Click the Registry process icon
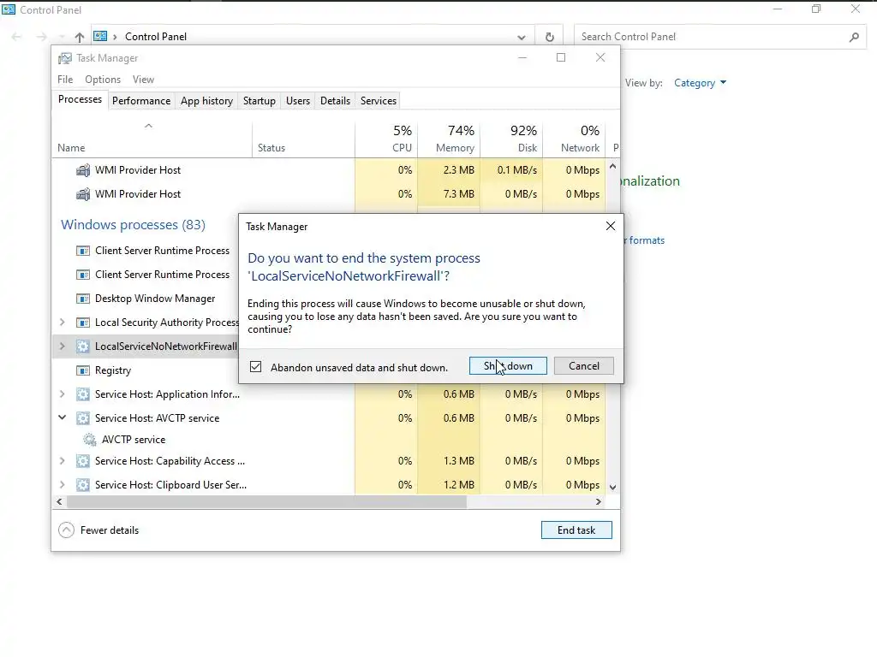Viewport: 877px width, 657px height. click(83, 370)
